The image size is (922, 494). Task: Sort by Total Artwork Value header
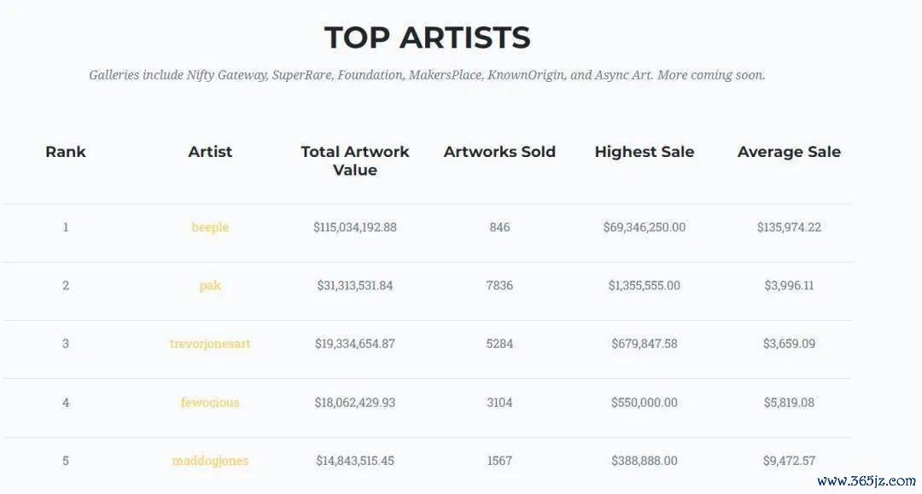[x=354, y=160]
